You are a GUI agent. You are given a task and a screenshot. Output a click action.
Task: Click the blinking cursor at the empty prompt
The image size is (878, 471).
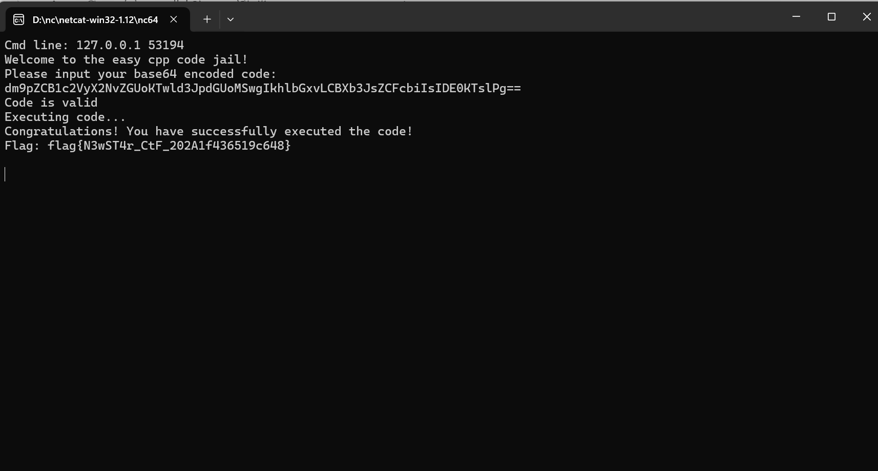click(5, 174)
